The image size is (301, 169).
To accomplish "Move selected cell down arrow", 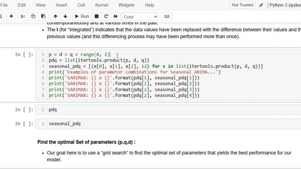I will [65, 16].
